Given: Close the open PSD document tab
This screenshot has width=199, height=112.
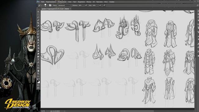Looking at the screenshot, I should (70, 9).
